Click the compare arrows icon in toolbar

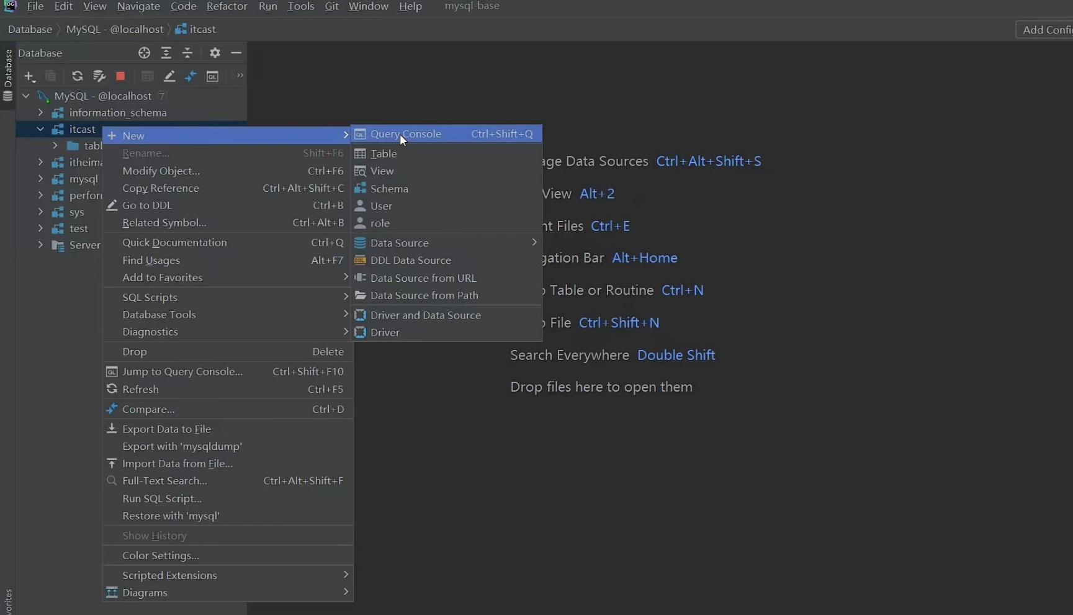[191, 76]
